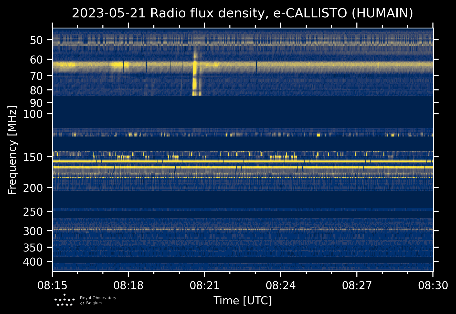Click the 08:24 time tick label
Screen dimensions: 456x314
coord(281,285)
